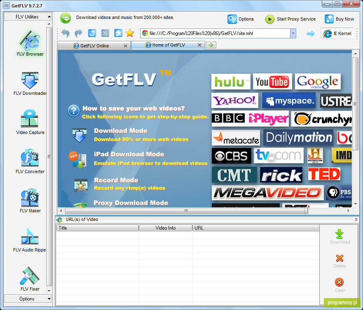The height and width of the screenshot is (310, 363).
Task: Sort by Title column header
Action: pyautogui.click(x=98, y=228)
